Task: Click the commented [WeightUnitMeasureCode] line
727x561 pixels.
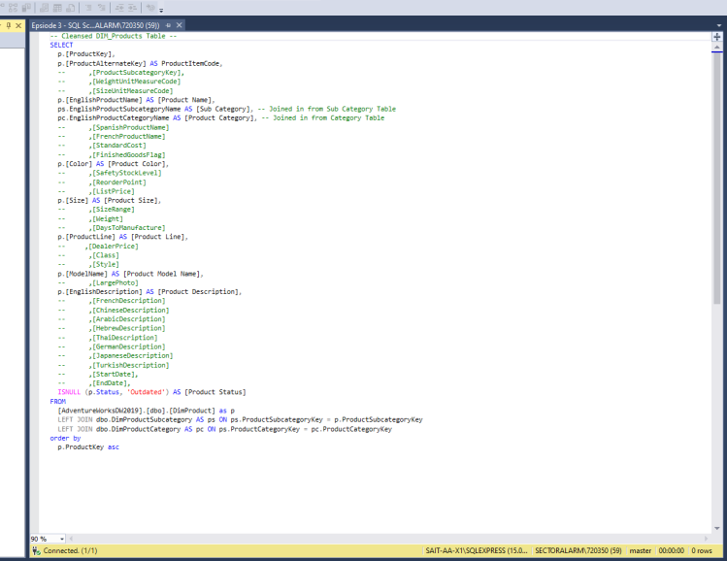Action: [x=119, y=82]
